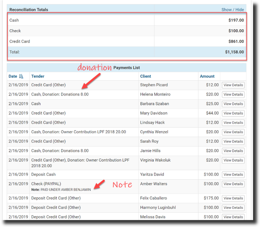260x227 pixels.
Task: Sort payments by Client column
Action: pyautogui.click(x=146, y=76)
